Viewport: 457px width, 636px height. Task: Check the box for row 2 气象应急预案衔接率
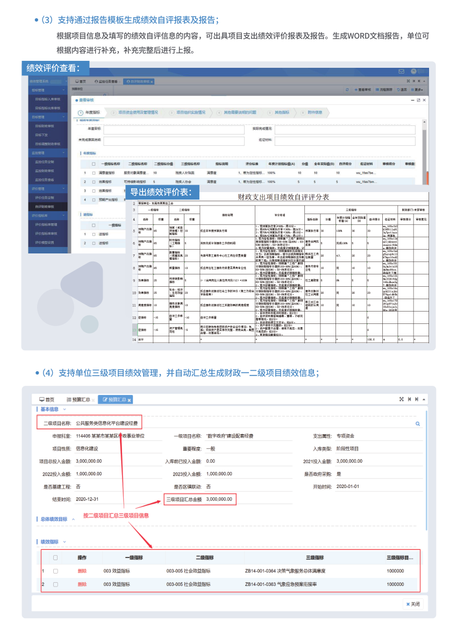55,584
